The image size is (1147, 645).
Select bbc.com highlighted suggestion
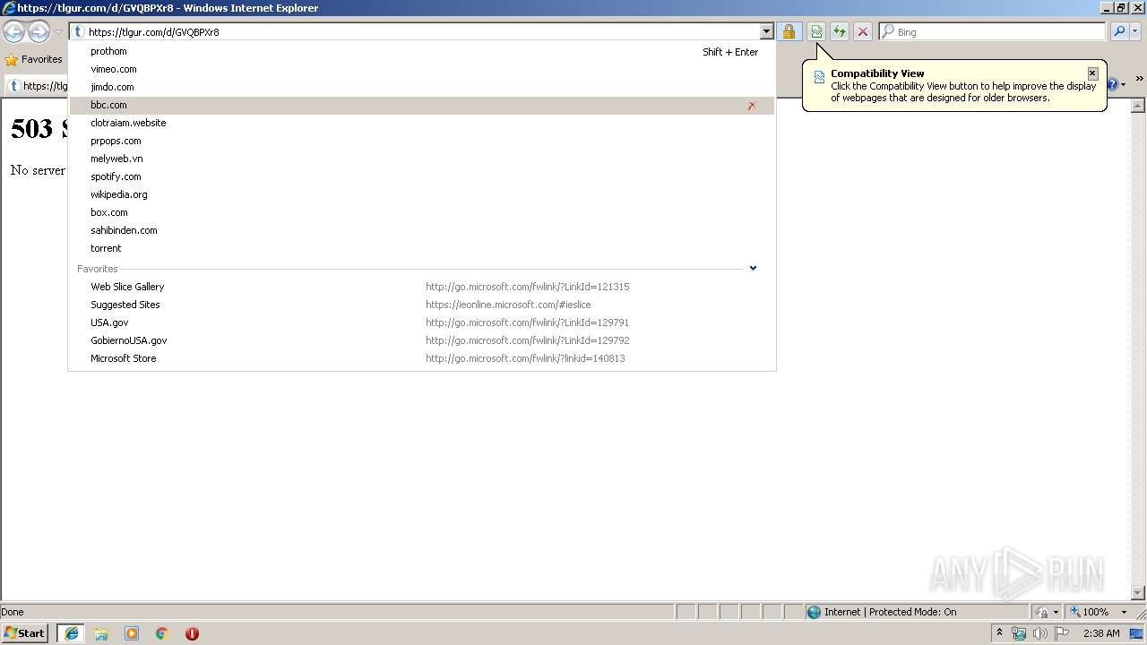pyautogui.click(x=422, y=105)
